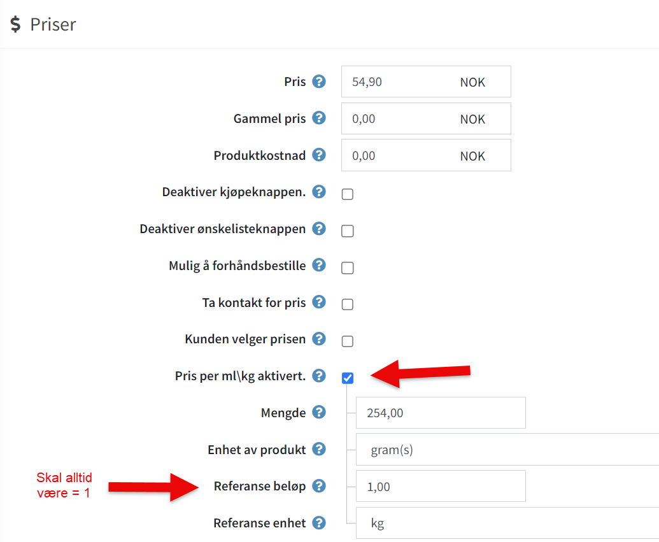Tick the Ta kontakt for pris checkbox
Viewport: 659px width, 542px height.
(x=348, y=304)
